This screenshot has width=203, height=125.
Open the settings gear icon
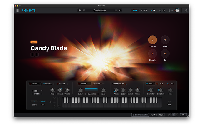click(x=186, y=10)
